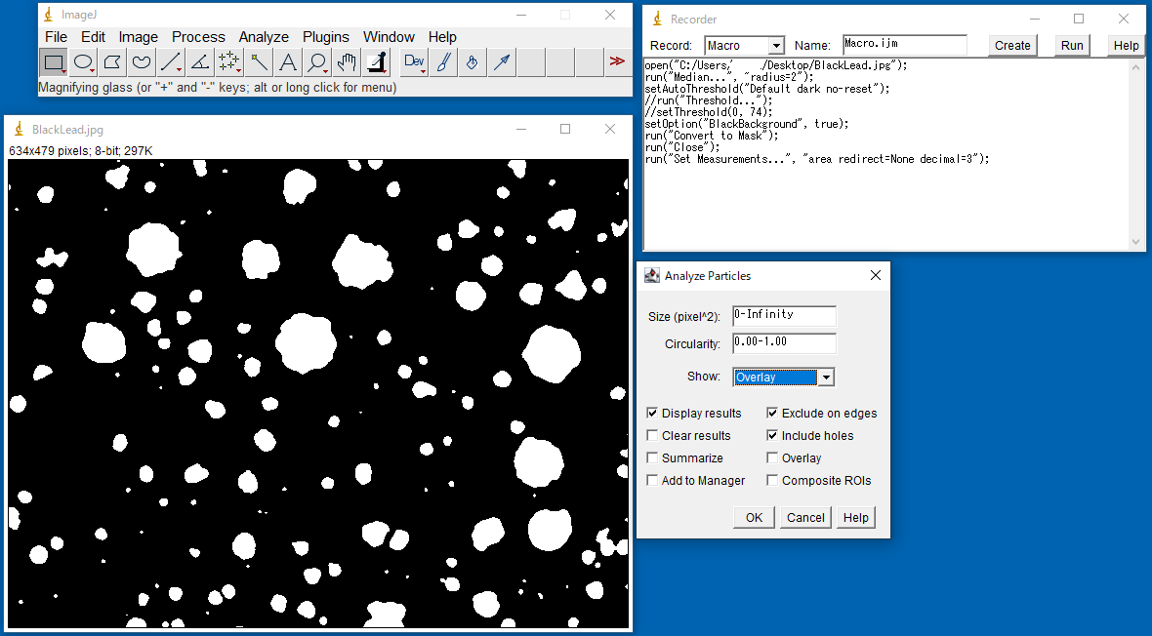Uncheck Exclude on edges

tap(772, 414)
